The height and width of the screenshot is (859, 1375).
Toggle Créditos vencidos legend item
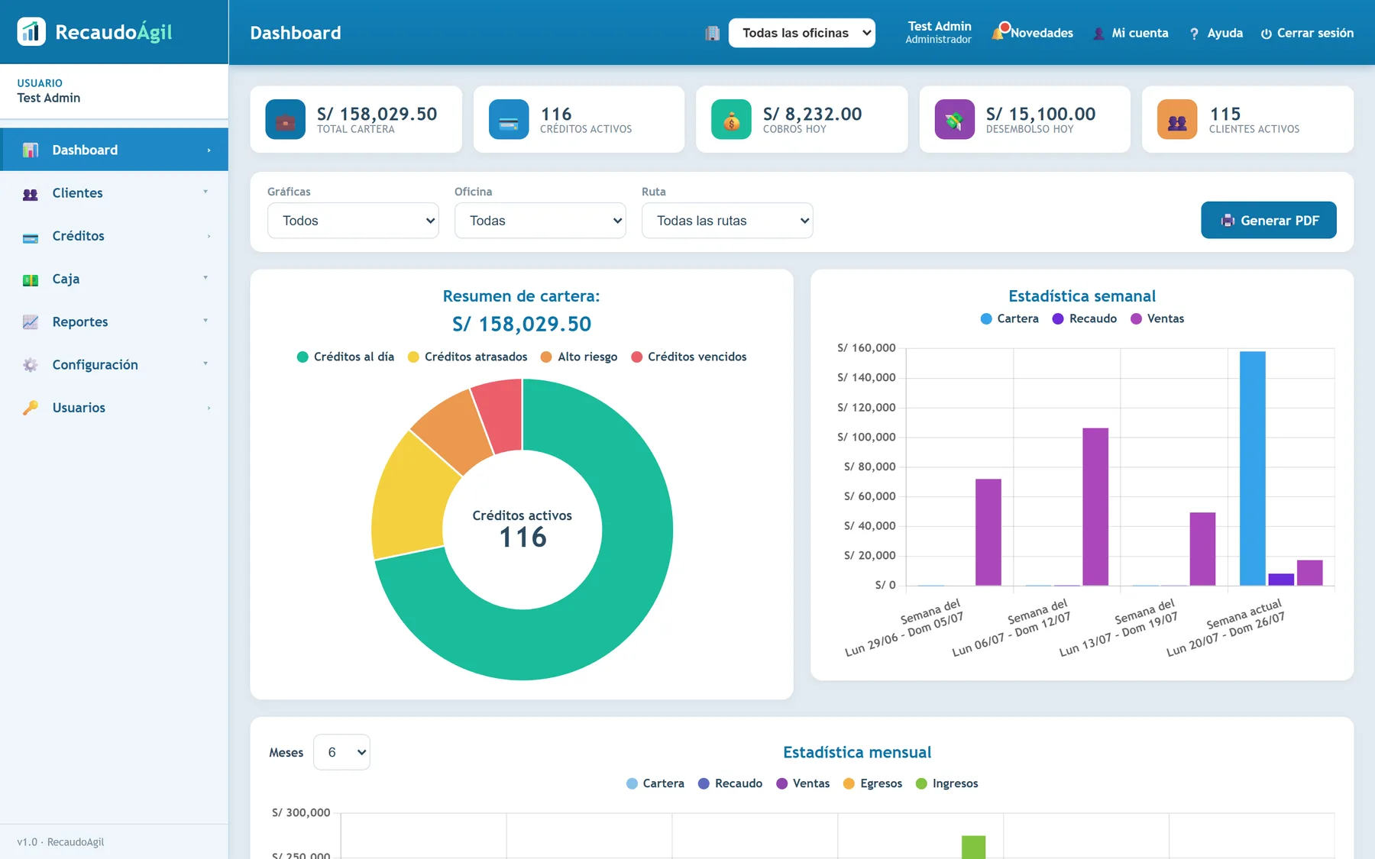click(x=688, y=357)
